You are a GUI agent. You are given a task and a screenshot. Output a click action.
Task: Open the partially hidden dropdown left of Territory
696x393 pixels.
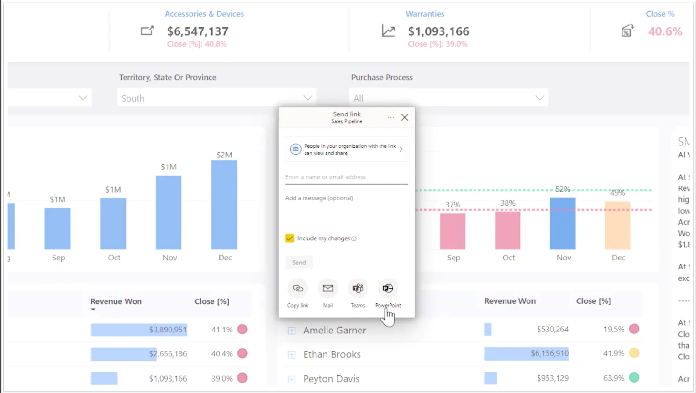tap(50, 98)
